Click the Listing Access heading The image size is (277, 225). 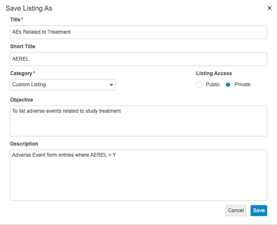[214, 73]
